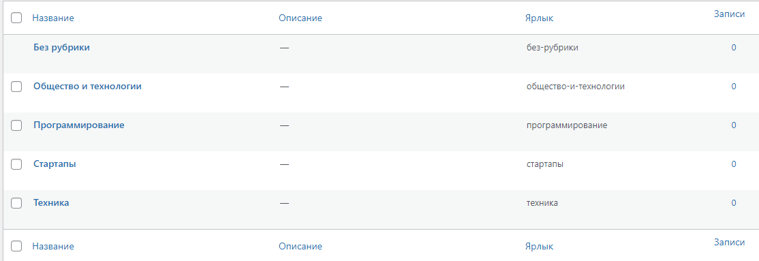Open the Без рубрики category
The height and width of the screenshot is (261, 759).
[x=61, y=48]
